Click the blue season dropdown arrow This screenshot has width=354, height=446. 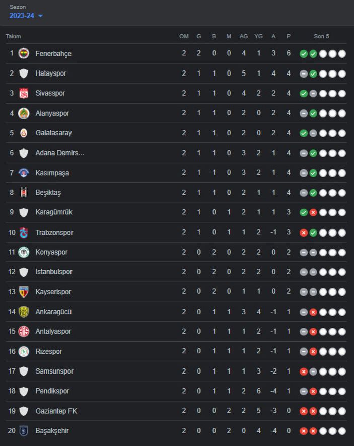(x=40, y=16)
